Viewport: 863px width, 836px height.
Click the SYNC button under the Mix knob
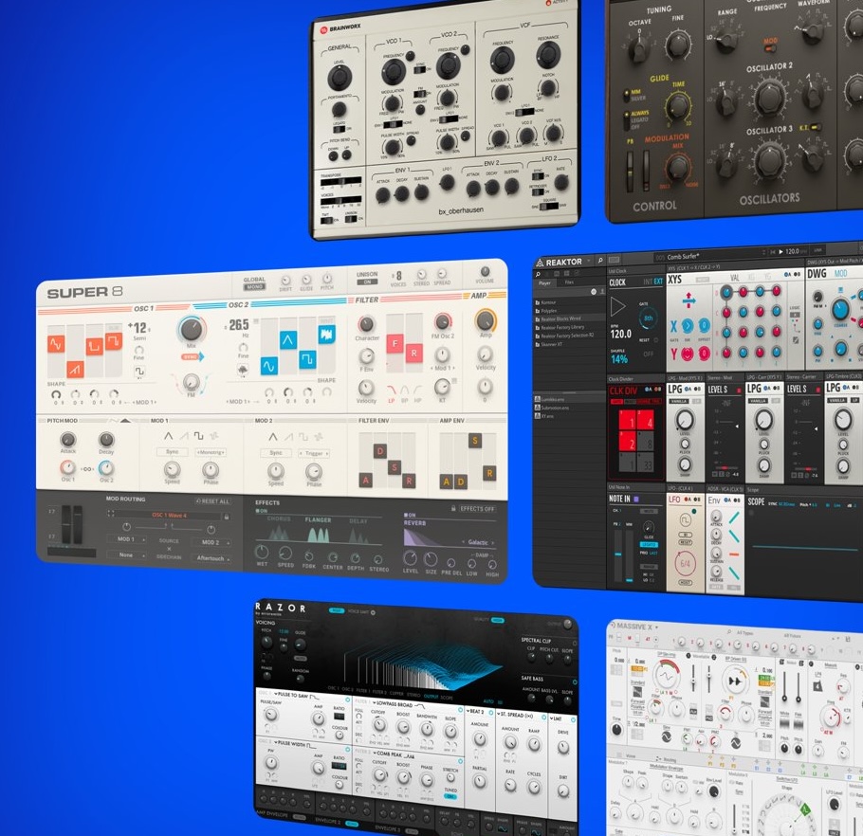(192, 358)
